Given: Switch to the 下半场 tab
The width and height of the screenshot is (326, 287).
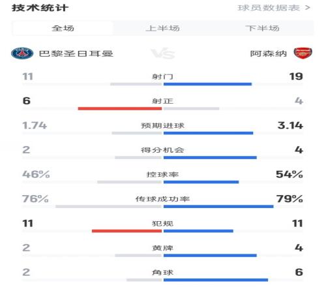Looking at the screenshot, I should (x=263, y=28).
